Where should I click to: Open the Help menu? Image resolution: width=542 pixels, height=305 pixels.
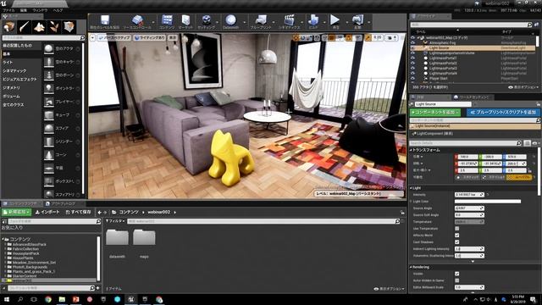[58, 10]
